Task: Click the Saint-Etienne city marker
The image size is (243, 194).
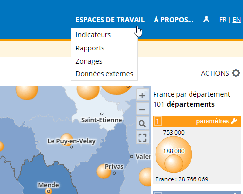Action: [102, 114]
